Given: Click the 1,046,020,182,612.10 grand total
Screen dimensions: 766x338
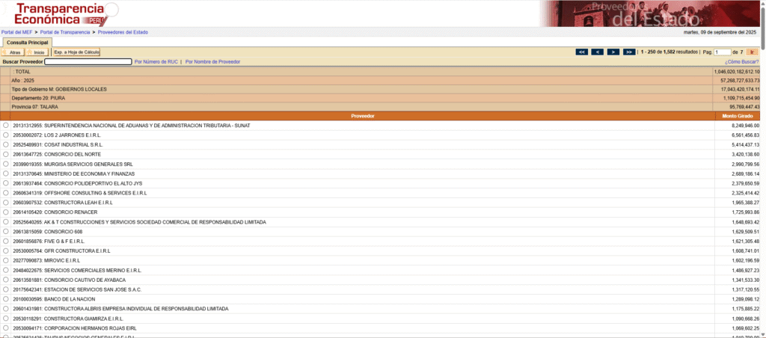Looking at the screenshot, I should point(737,72).
